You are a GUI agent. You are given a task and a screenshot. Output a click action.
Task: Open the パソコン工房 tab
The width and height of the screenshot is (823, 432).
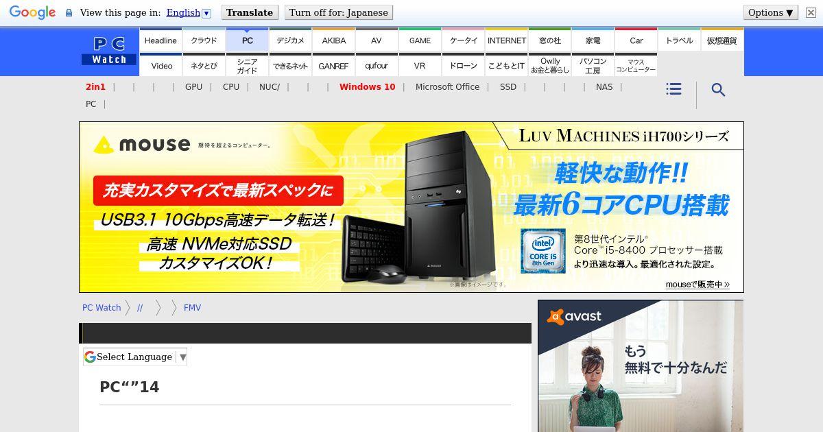[x=593, y=65]
